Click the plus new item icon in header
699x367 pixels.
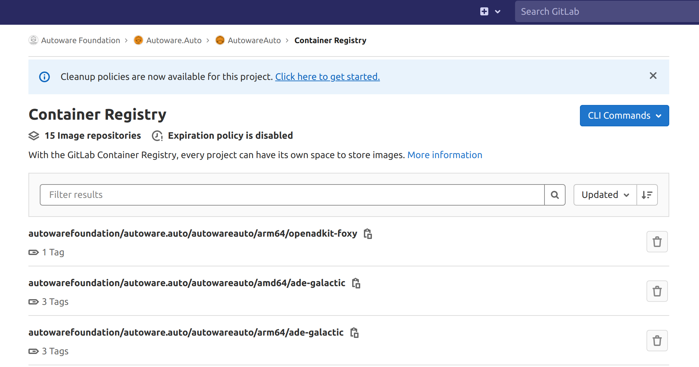[484, 12]
